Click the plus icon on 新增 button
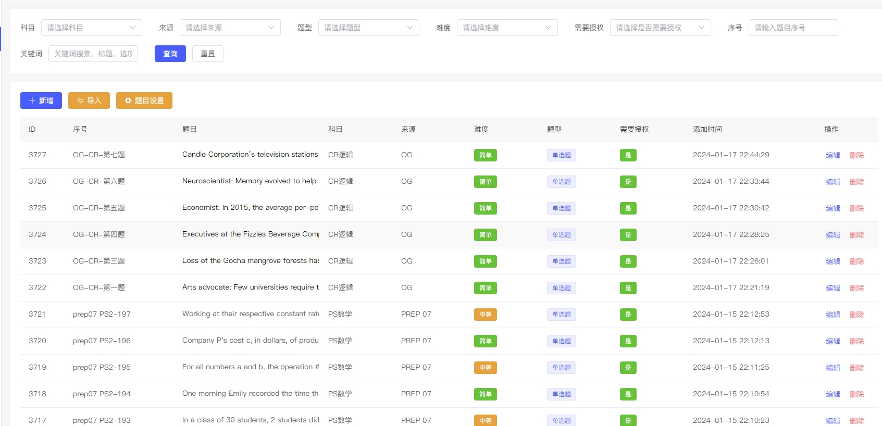The width and height of the screenshot is (882, 426). click(x=32, y=101)
